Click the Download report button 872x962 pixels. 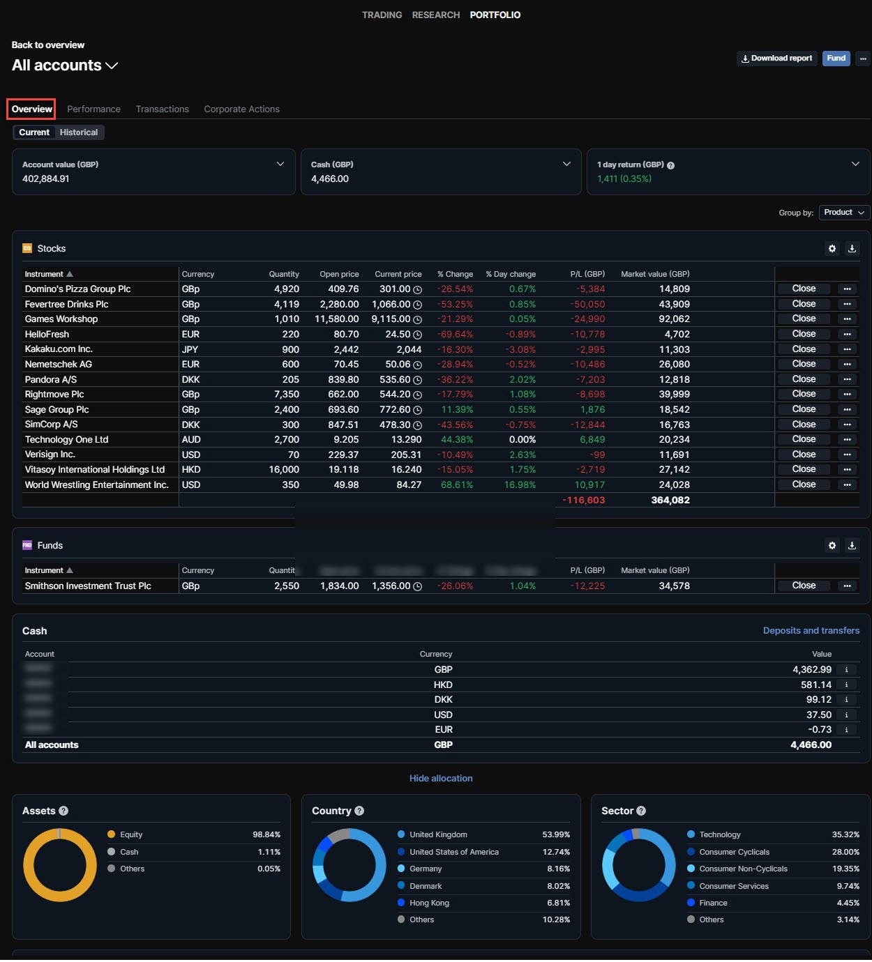[x=776, y=59]
